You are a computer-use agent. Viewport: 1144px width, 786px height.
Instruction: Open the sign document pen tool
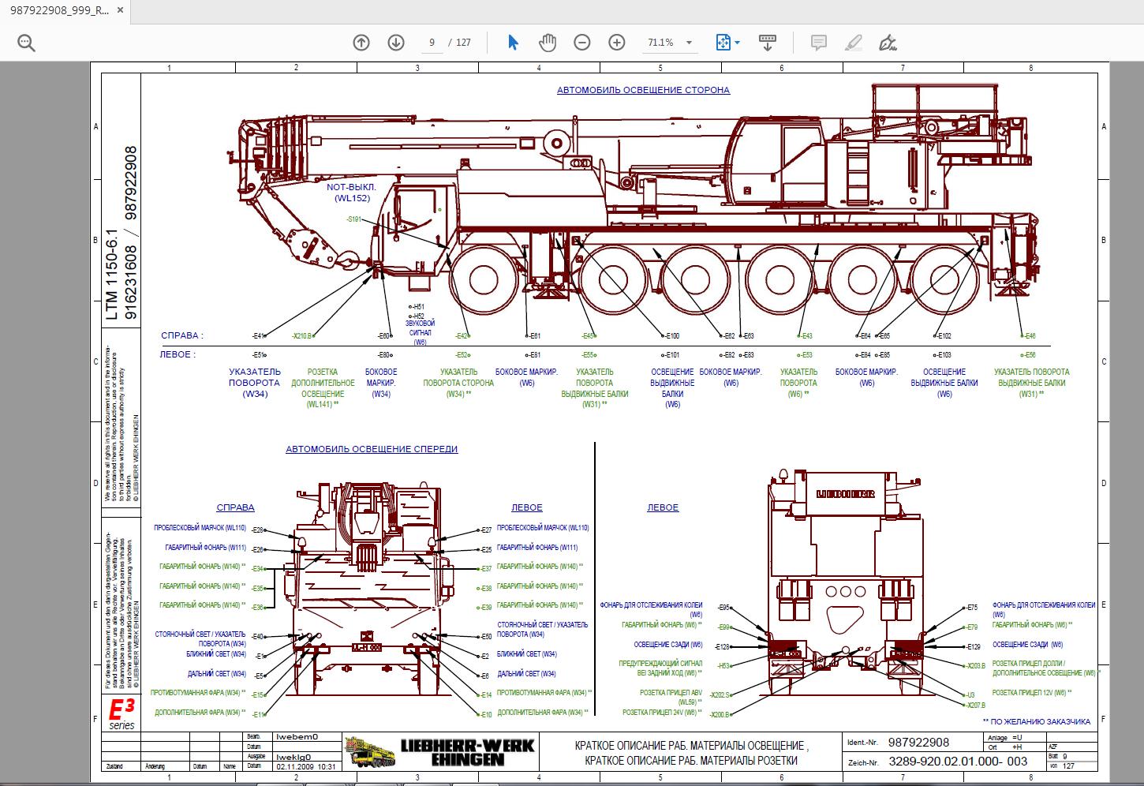[888, 43]
